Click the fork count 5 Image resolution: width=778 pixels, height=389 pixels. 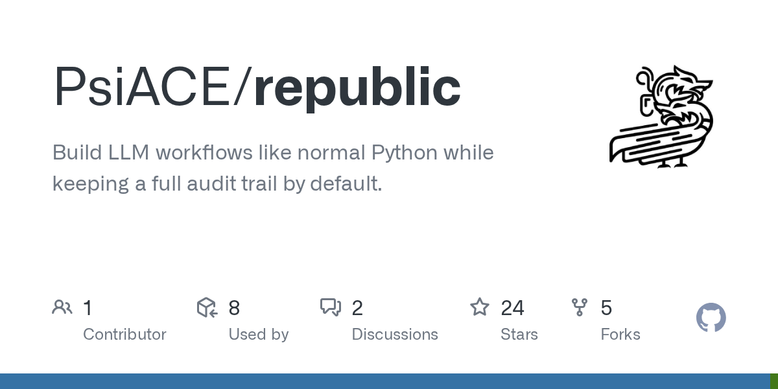pyautogui.click(x=606, y=308)
